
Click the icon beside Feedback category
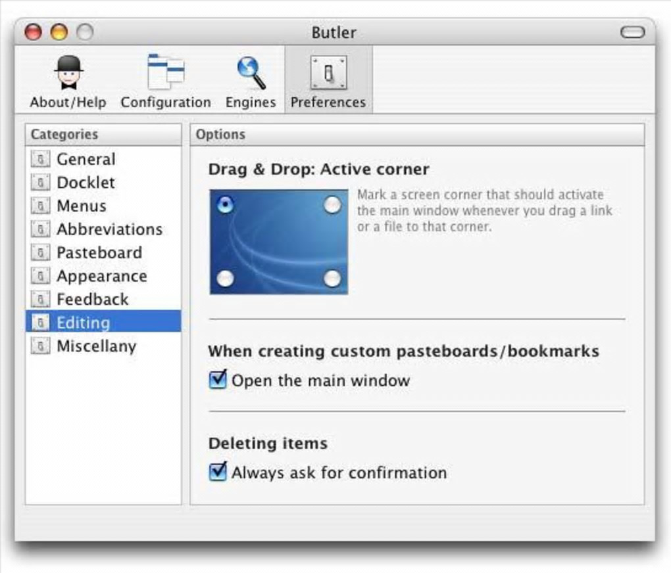(41, 300)
